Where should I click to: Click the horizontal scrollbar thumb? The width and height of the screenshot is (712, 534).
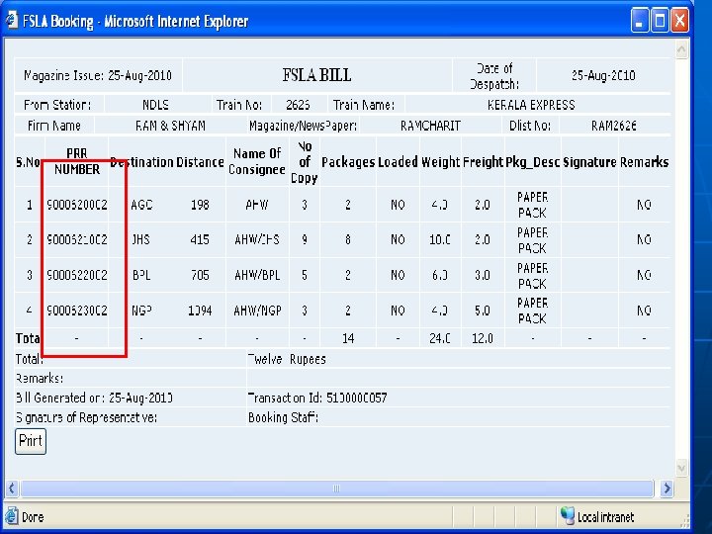tap(336, 489)
